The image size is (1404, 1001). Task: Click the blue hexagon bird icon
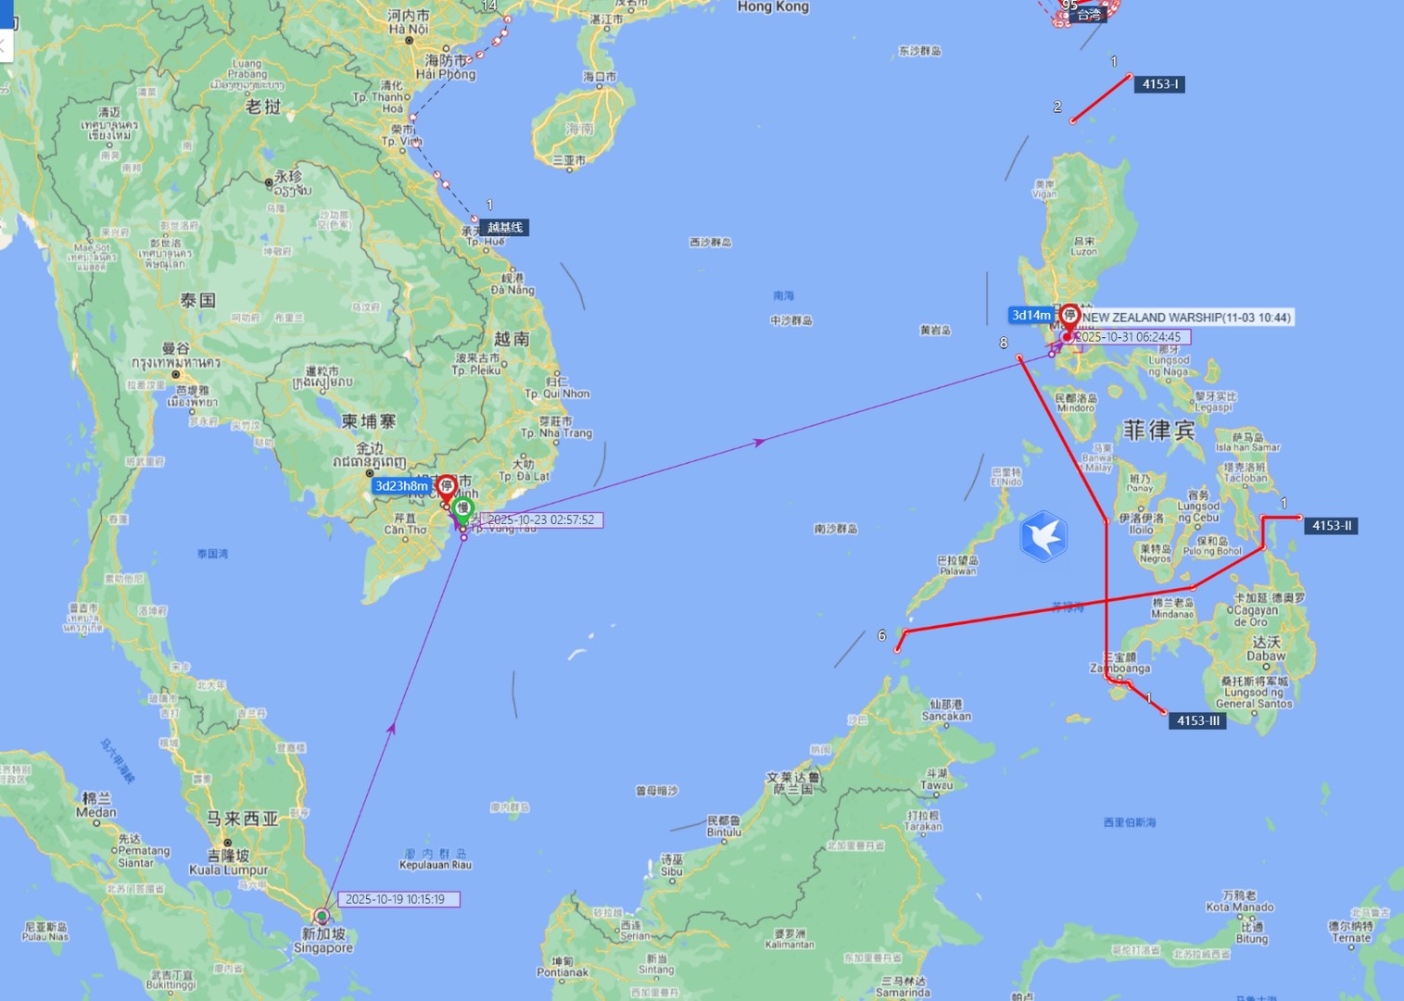(1044, 536)
